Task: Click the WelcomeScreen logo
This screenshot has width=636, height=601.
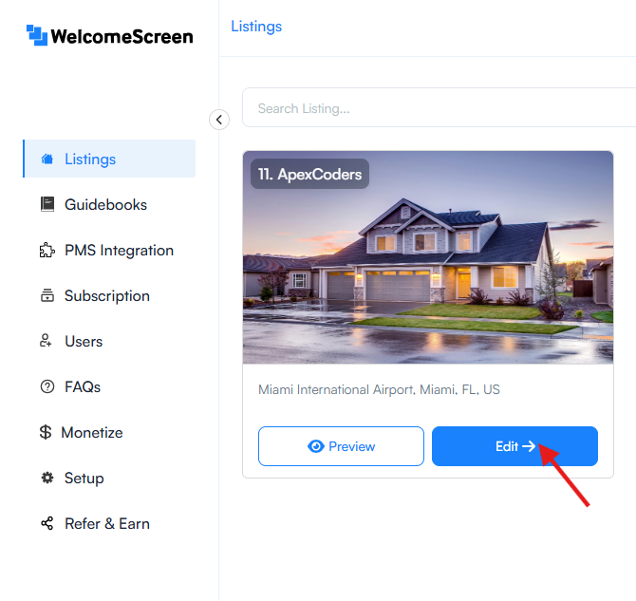Action: (x=109, y=36)
